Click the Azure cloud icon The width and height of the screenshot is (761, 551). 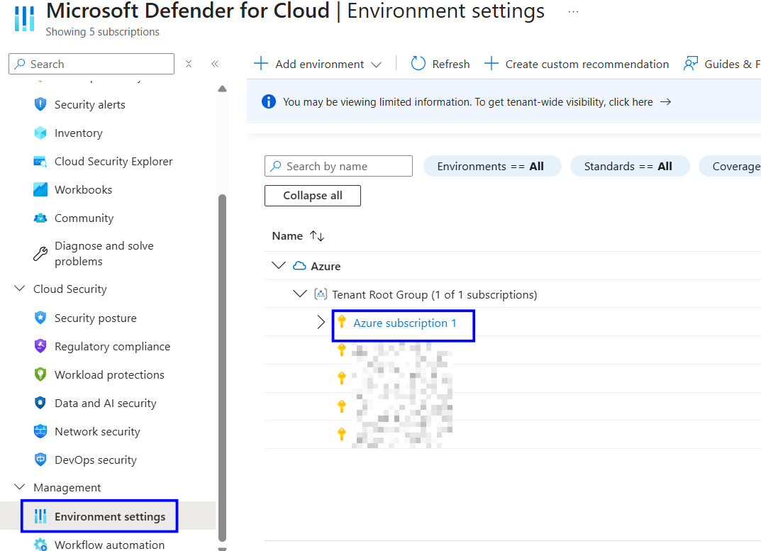click(299, 266)
